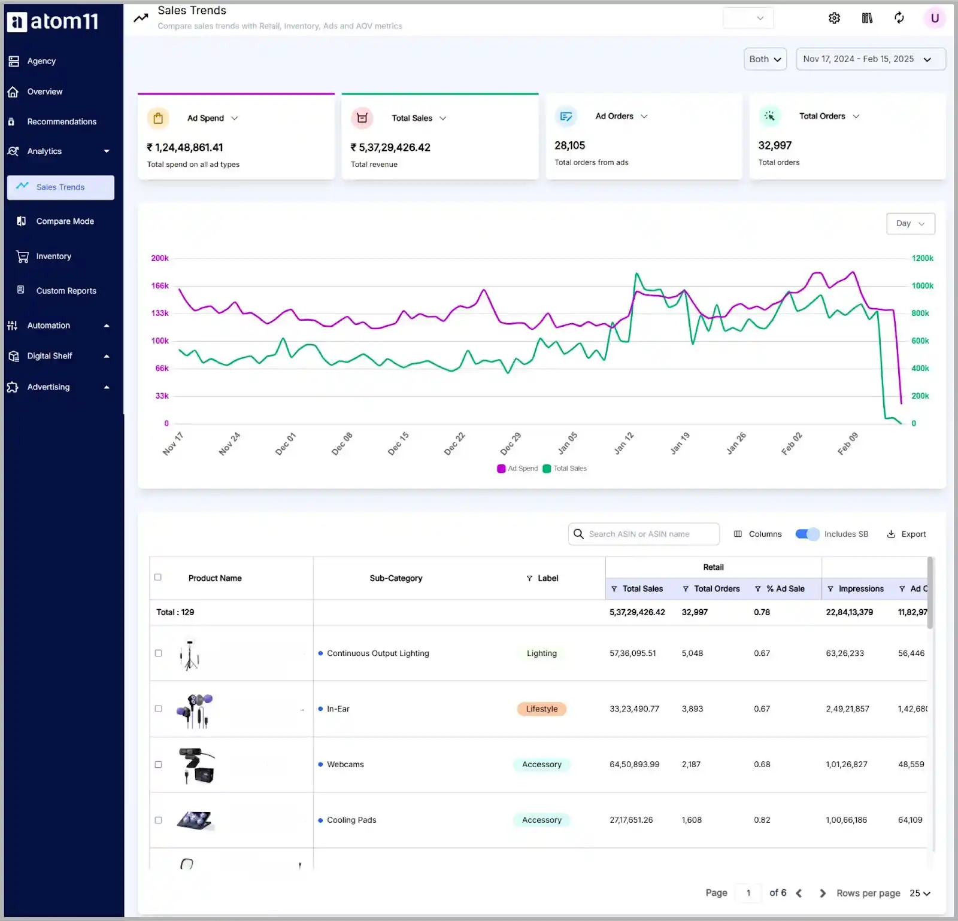Select the header checkbox to choose all products
Image resolution: width=958 pixels, height=921 pixels.
[158, 577]
